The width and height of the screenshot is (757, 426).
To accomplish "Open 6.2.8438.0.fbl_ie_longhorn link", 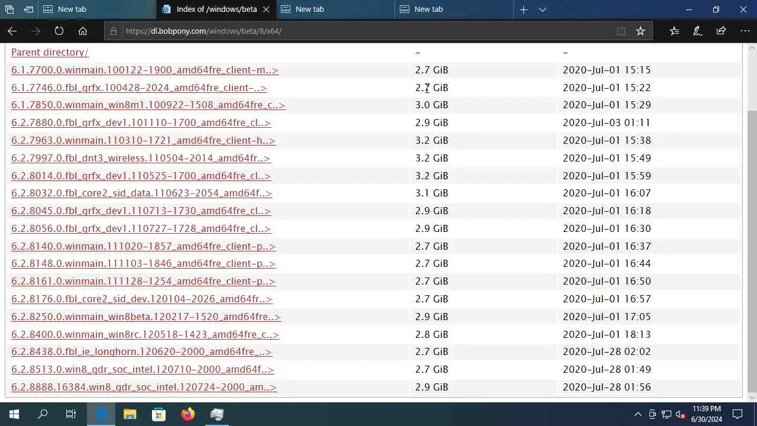I will pyautogui.click(x=141, y=351).
